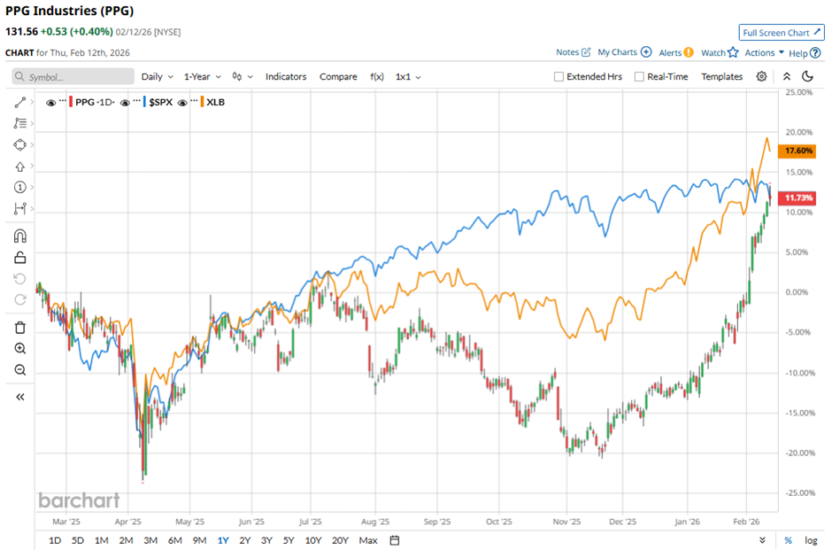Image resolution: width=832 pixels, height=550 pixels.
Task: Open the Alerts link
Action: (675, 53)
